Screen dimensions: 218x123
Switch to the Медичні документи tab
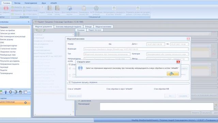click(x=43, y=27)
